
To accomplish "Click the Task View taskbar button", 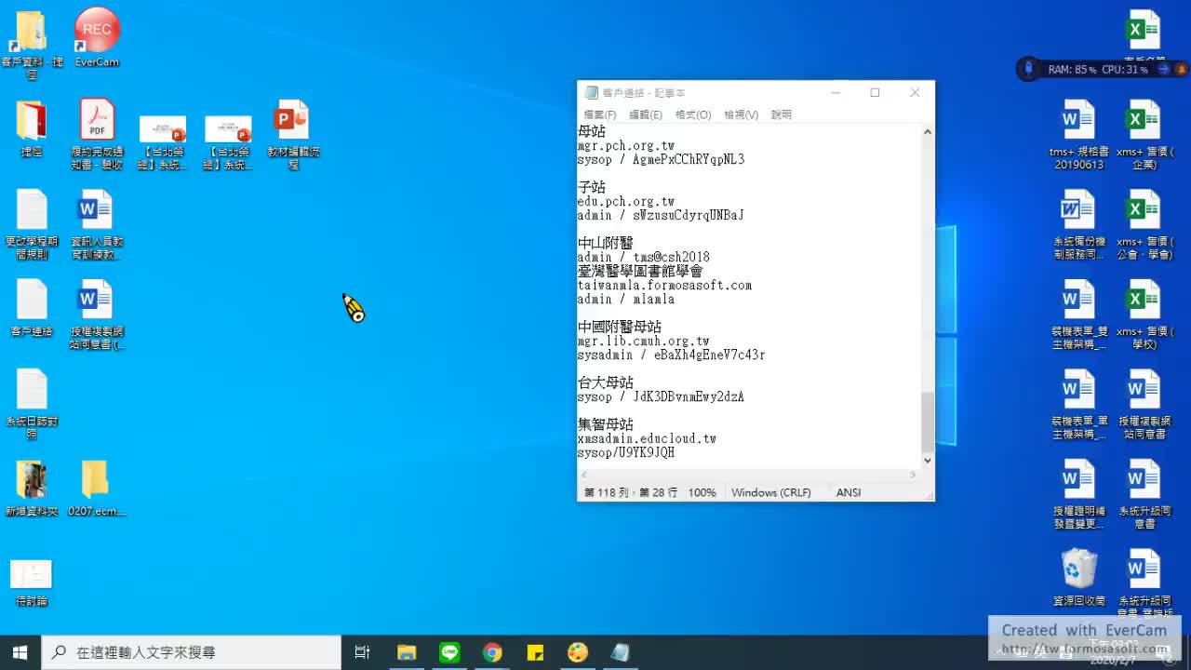I will coord(363,652).
